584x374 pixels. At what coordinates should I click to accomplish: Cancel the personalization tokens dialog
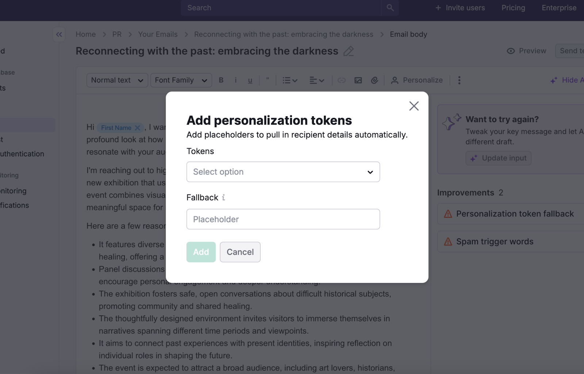pyautogui.click(x=240, y=252)
